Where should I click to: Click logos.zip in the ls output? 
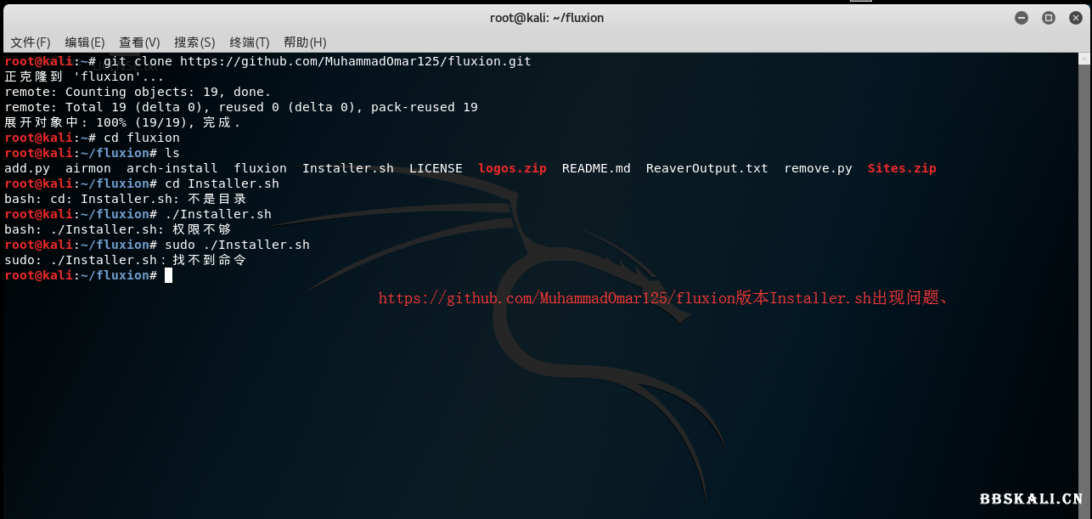512,168
